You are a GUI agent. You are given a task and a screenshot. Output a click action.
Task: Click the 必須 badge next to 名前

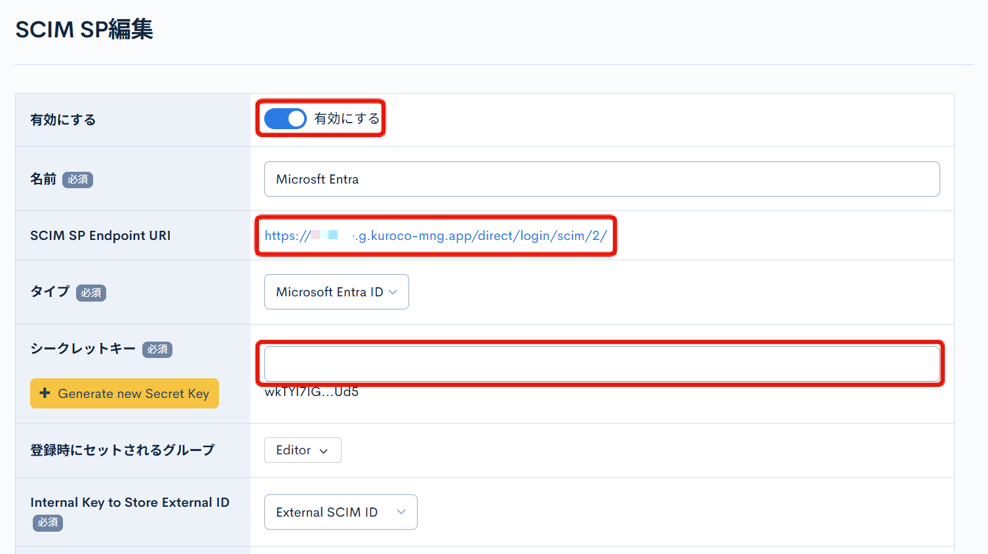(77, 179)
